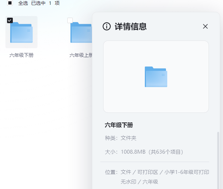Screen dimensions: 223x189
Task: Check the 六年级上册 folder checkbox
Action: (70, 21)
